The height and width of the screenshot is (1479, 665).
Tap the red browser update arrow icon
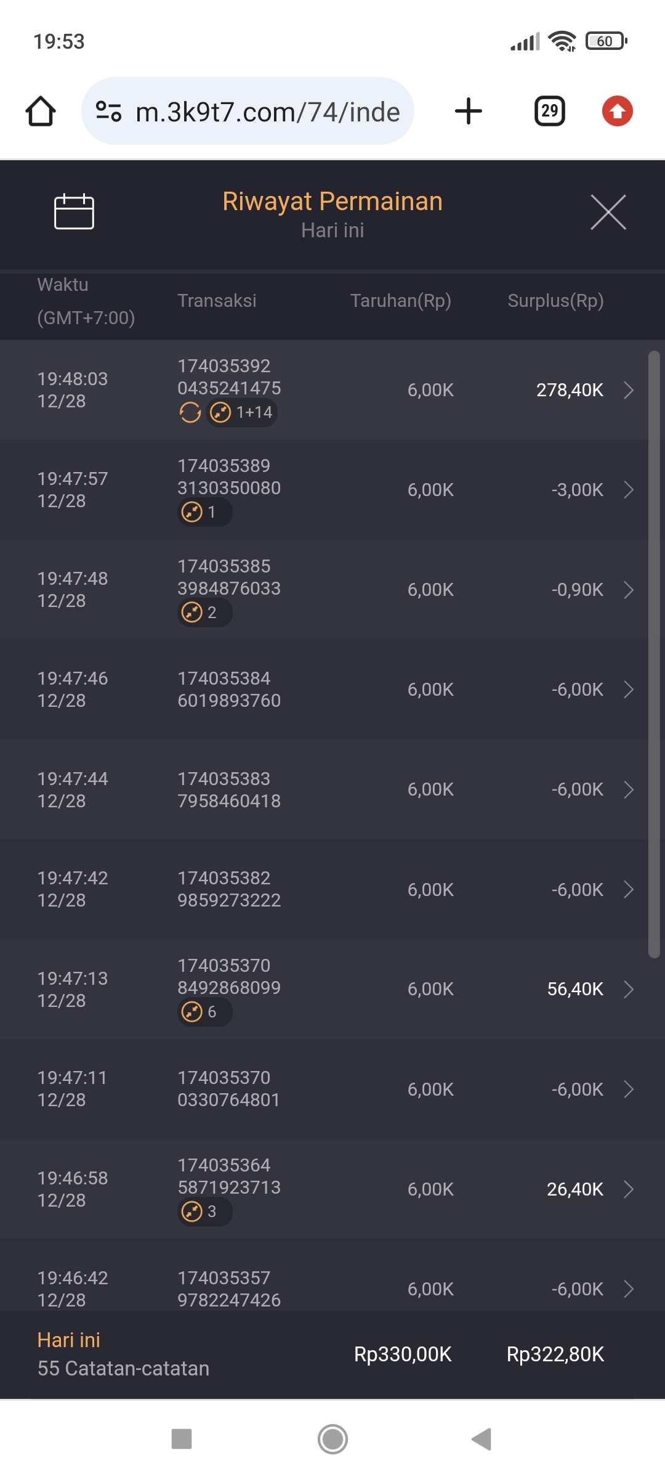[x=617, y=112]
